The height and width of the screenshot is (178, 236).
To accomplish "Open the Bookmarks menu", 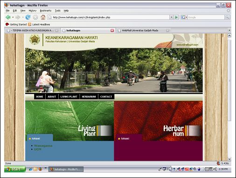I will (x=46, y=11).
